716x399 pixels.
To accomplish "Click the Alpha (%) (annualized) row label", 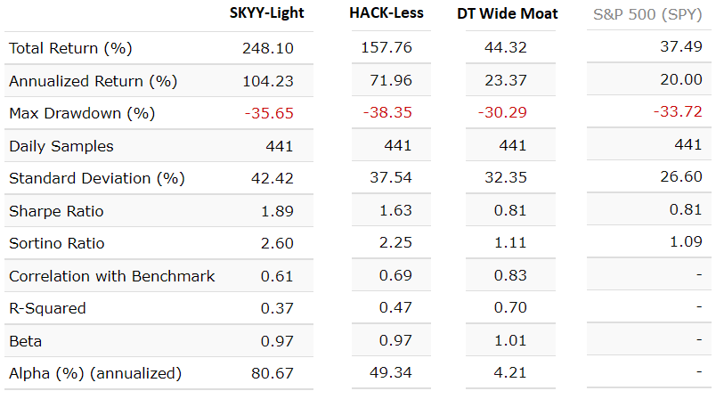I will [95, 373].
